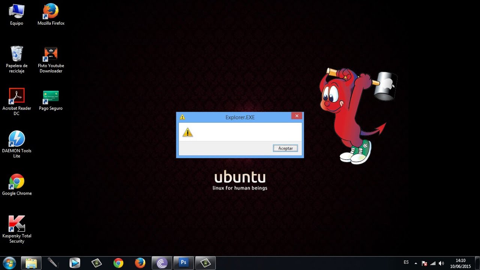Select the Papelera de reciclaje icon
The height and width of the screenshot is (270, 480).
pyautogui.click(x=16, y=59)
